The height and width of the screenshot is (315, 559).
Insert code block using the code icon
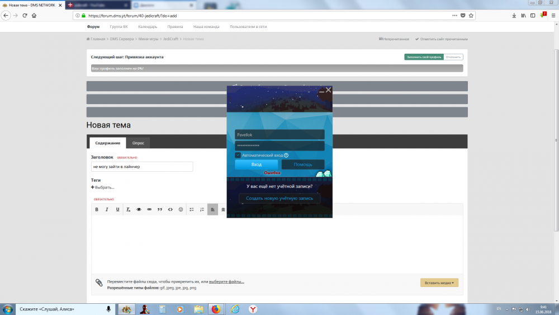170,209
